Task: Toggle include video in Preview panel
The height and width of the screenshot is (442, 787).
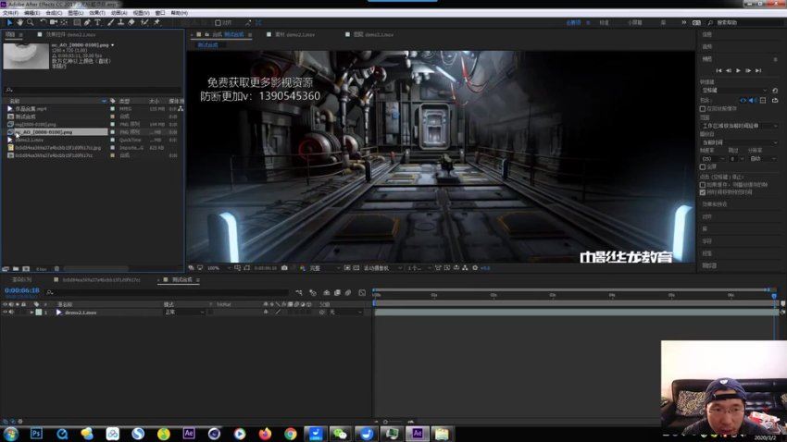Action: tap(743, 101)
